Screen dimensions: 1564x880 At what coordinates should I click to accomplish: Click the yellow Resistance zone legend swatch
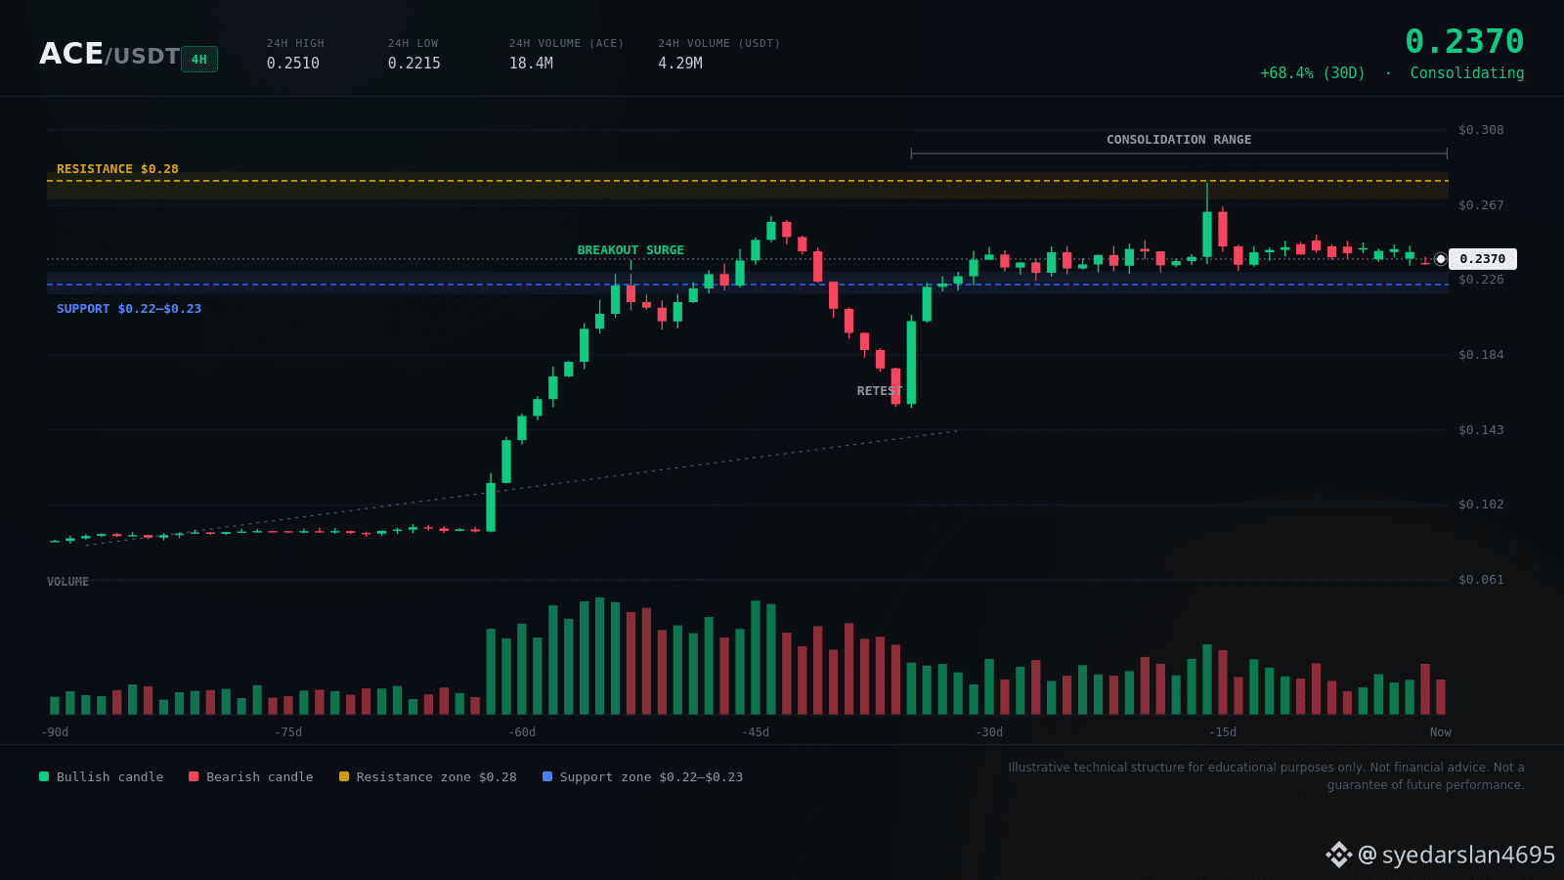(344, 777)
